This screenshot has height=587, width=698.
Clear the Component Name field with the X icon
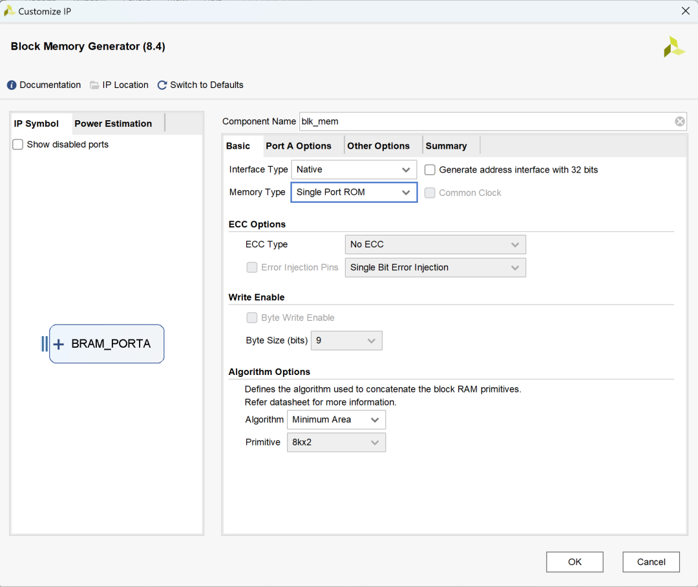(x=680, y=122)
